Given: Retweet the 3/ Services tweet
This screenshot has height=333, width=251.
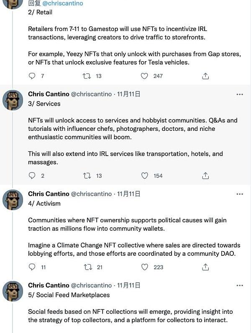Looking at the screenshot, I should click(x=87, y=176).
